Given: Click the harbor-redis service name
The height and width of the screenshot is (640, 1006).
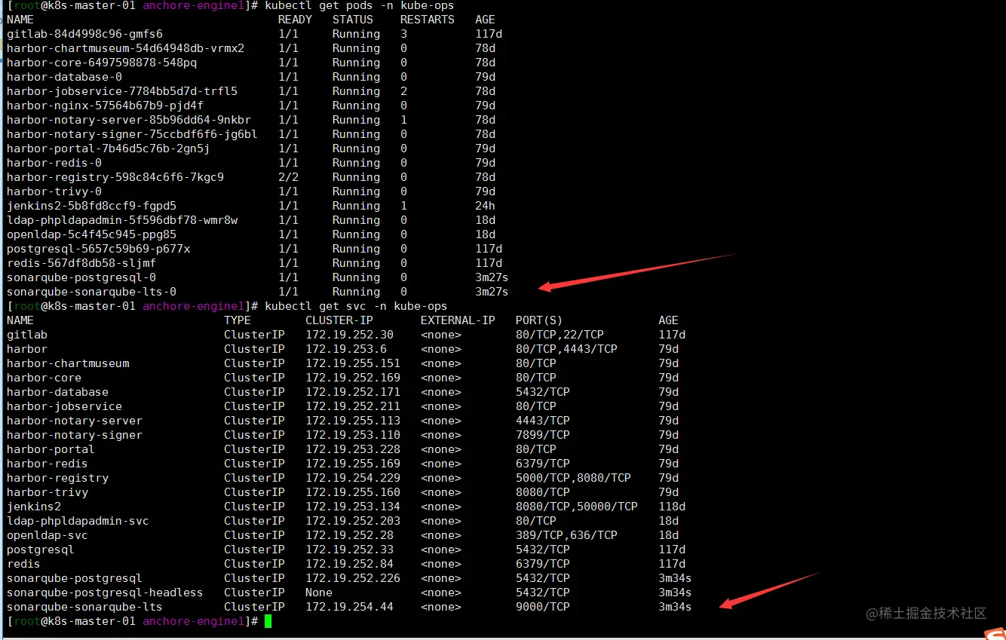Looking at the screenshot, I should [x=48, y=464].
